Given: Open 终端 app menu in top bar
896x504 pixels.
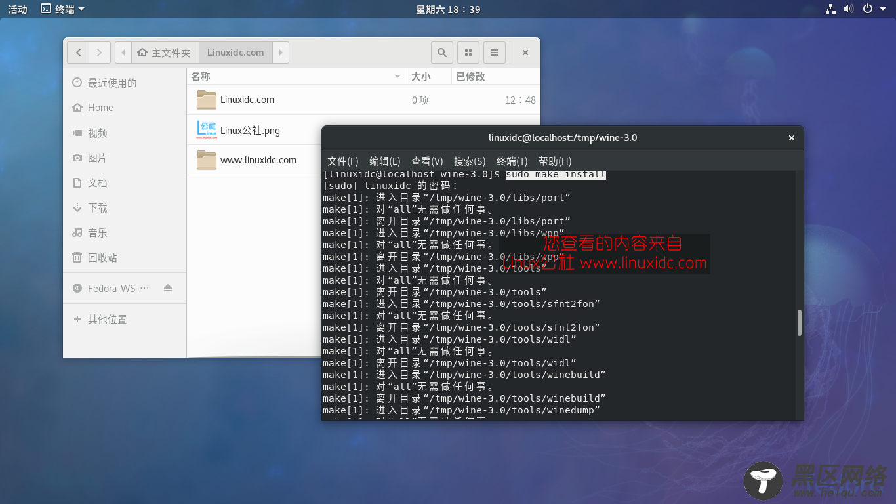Looking at the screenshot, I should coord(62,9).
